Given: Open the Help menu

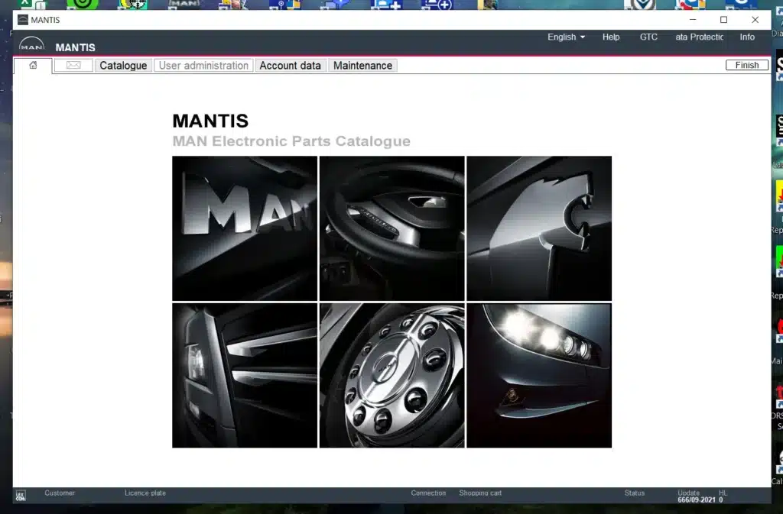Looking at the screenshot, I should pos(611,37).
